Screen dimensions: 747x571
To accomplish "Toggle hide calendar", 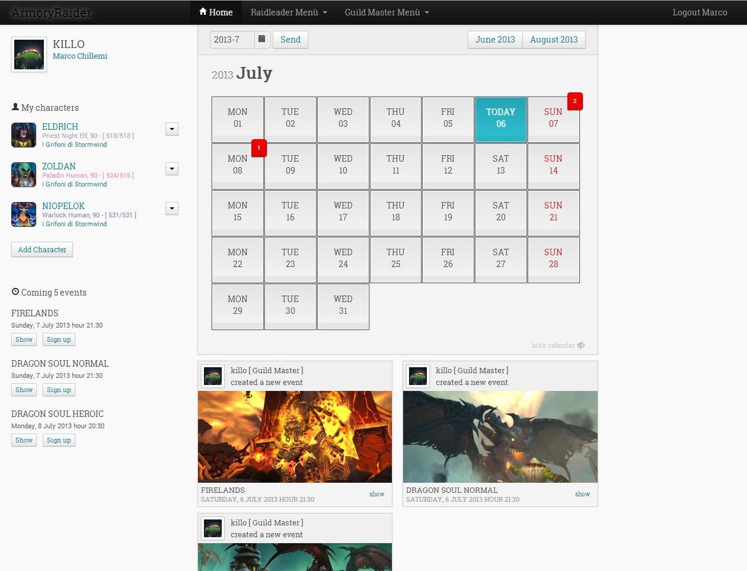I will pos(557,345).
